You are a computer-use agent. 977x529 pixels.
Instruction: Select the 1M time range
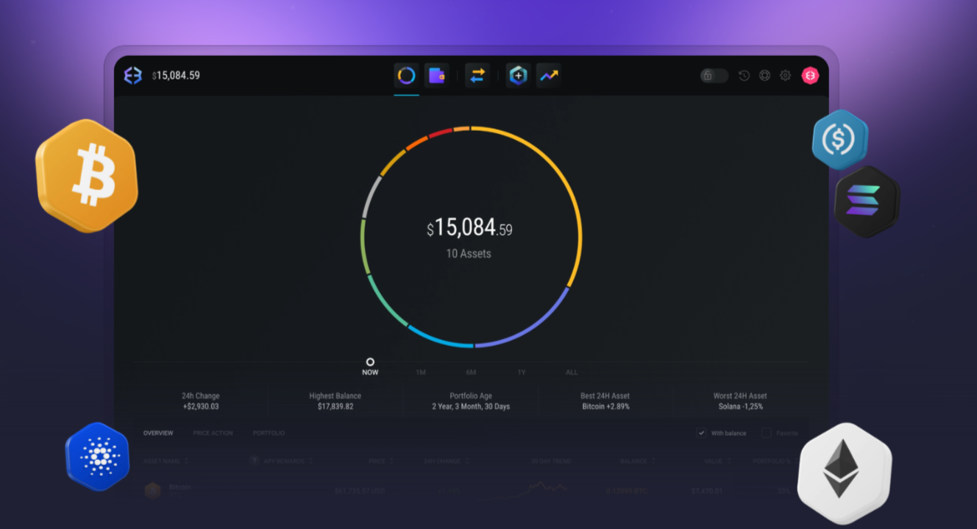point(421,372)
